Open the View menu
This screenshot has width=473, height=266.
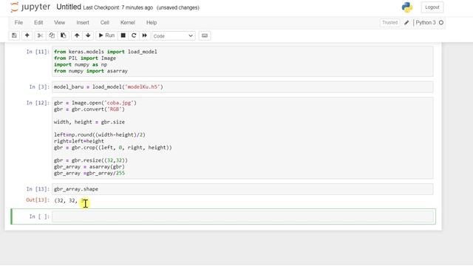[59, 23]
